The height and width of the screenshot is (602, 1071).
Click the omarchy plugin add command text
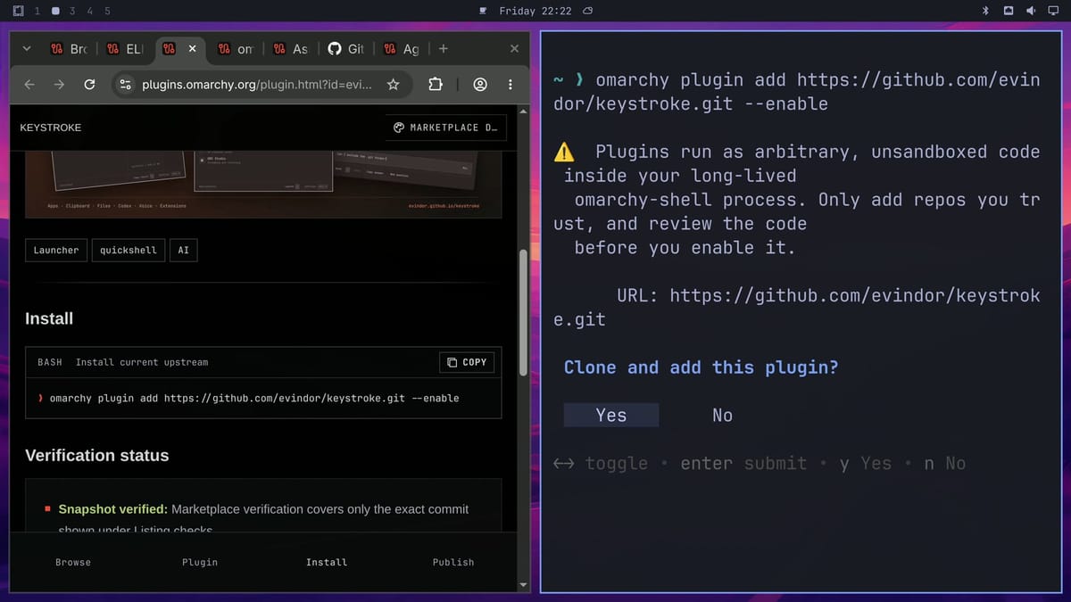(254, 398)
